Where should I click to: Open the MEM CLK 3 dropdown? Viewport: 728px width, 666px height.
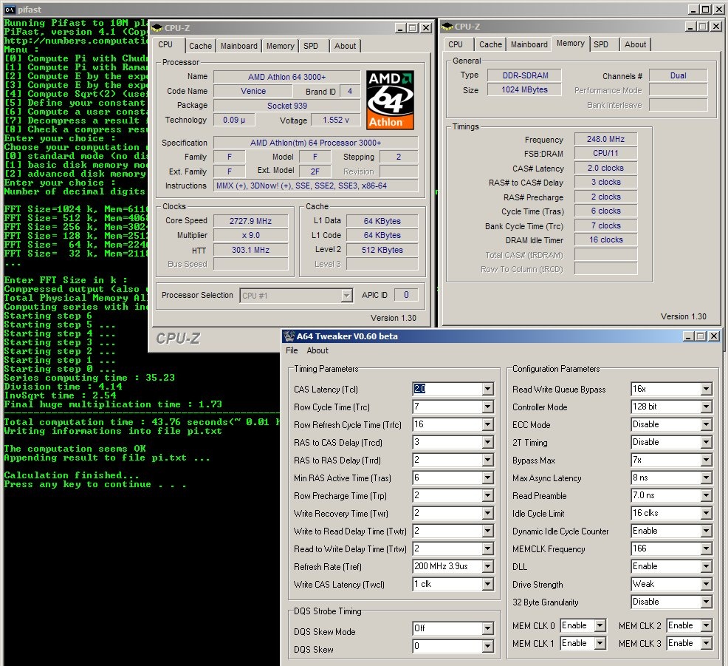tap(706, 643)
